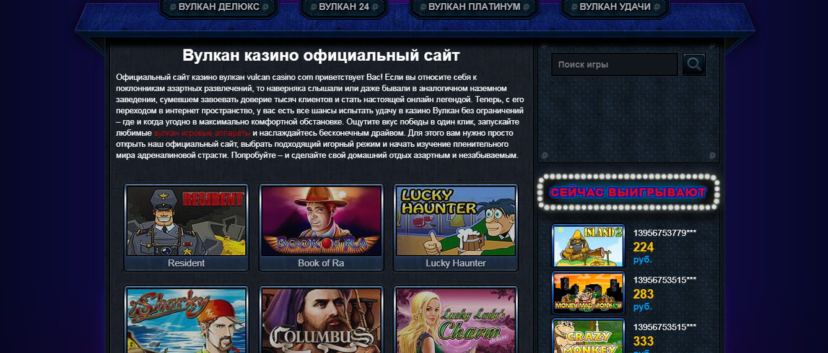Screen dimensions: 828x353
Task: Open Island 2 winner thumbnail
Action: pos(588,246)
